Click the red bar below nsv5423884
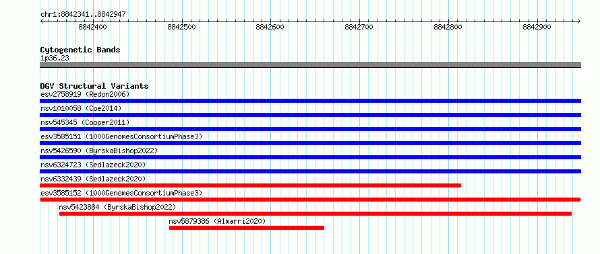 pyautogui.click(x=316, y=214)
